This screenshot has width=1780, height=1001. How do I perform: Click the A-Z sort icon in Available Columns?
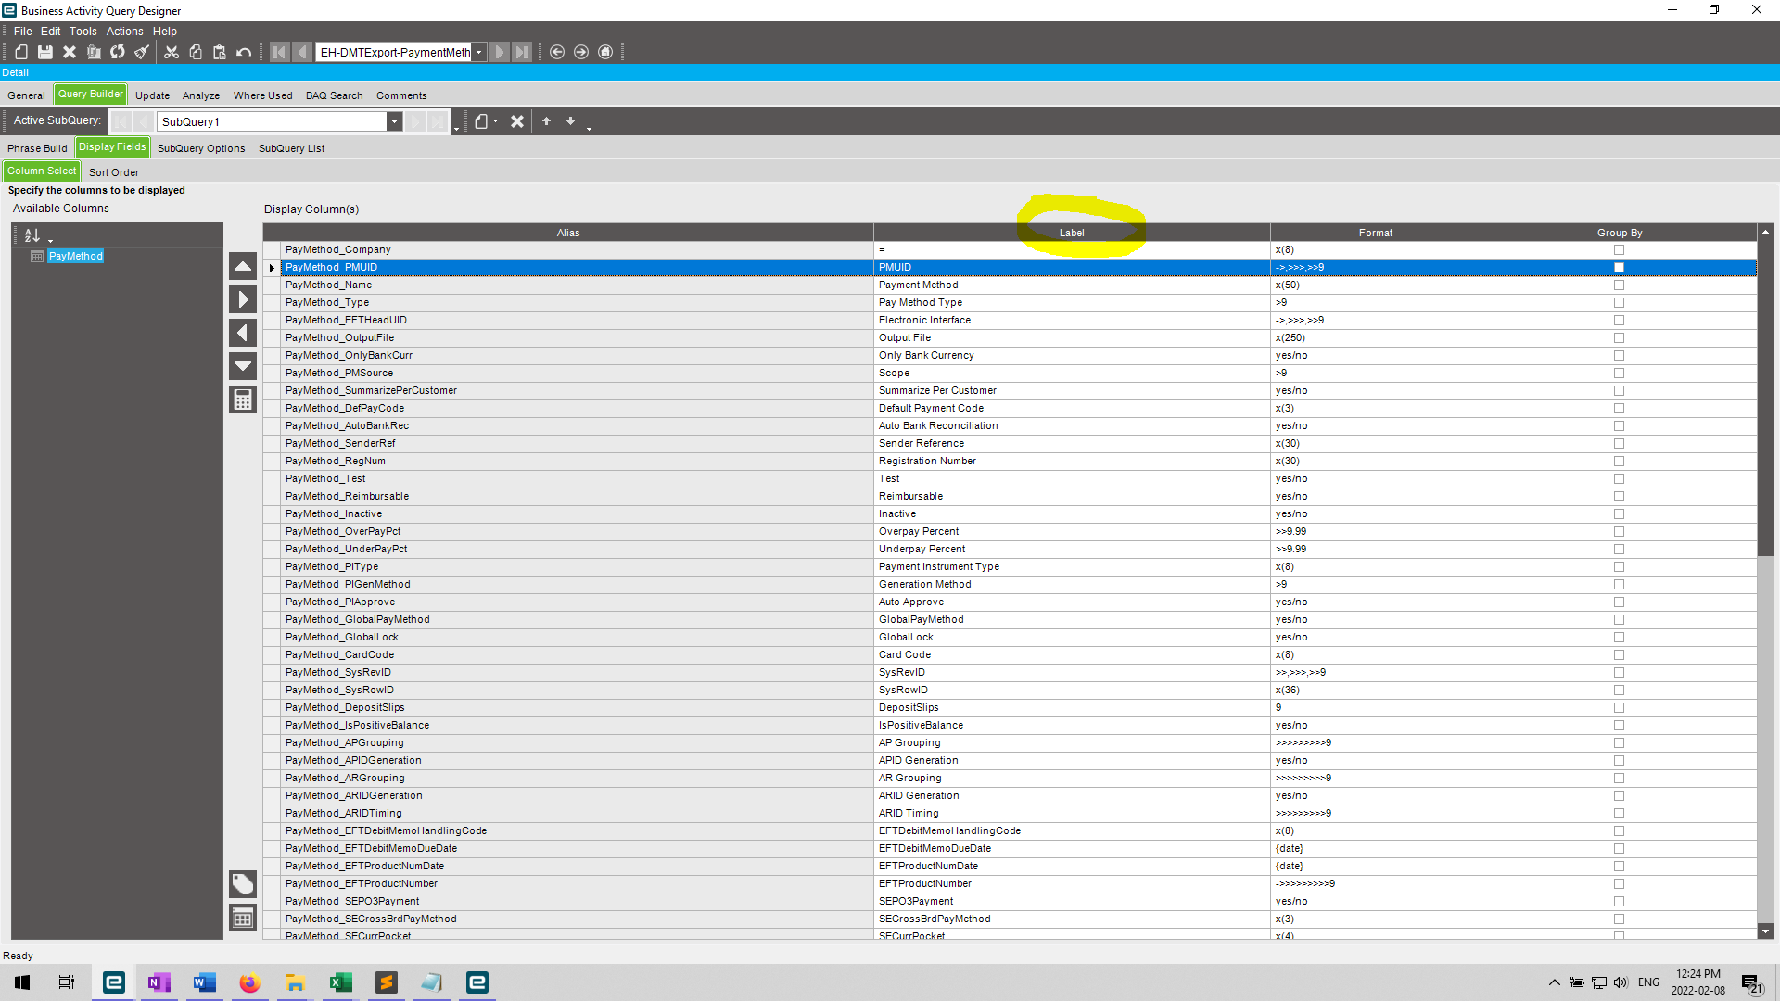(32, 235)
